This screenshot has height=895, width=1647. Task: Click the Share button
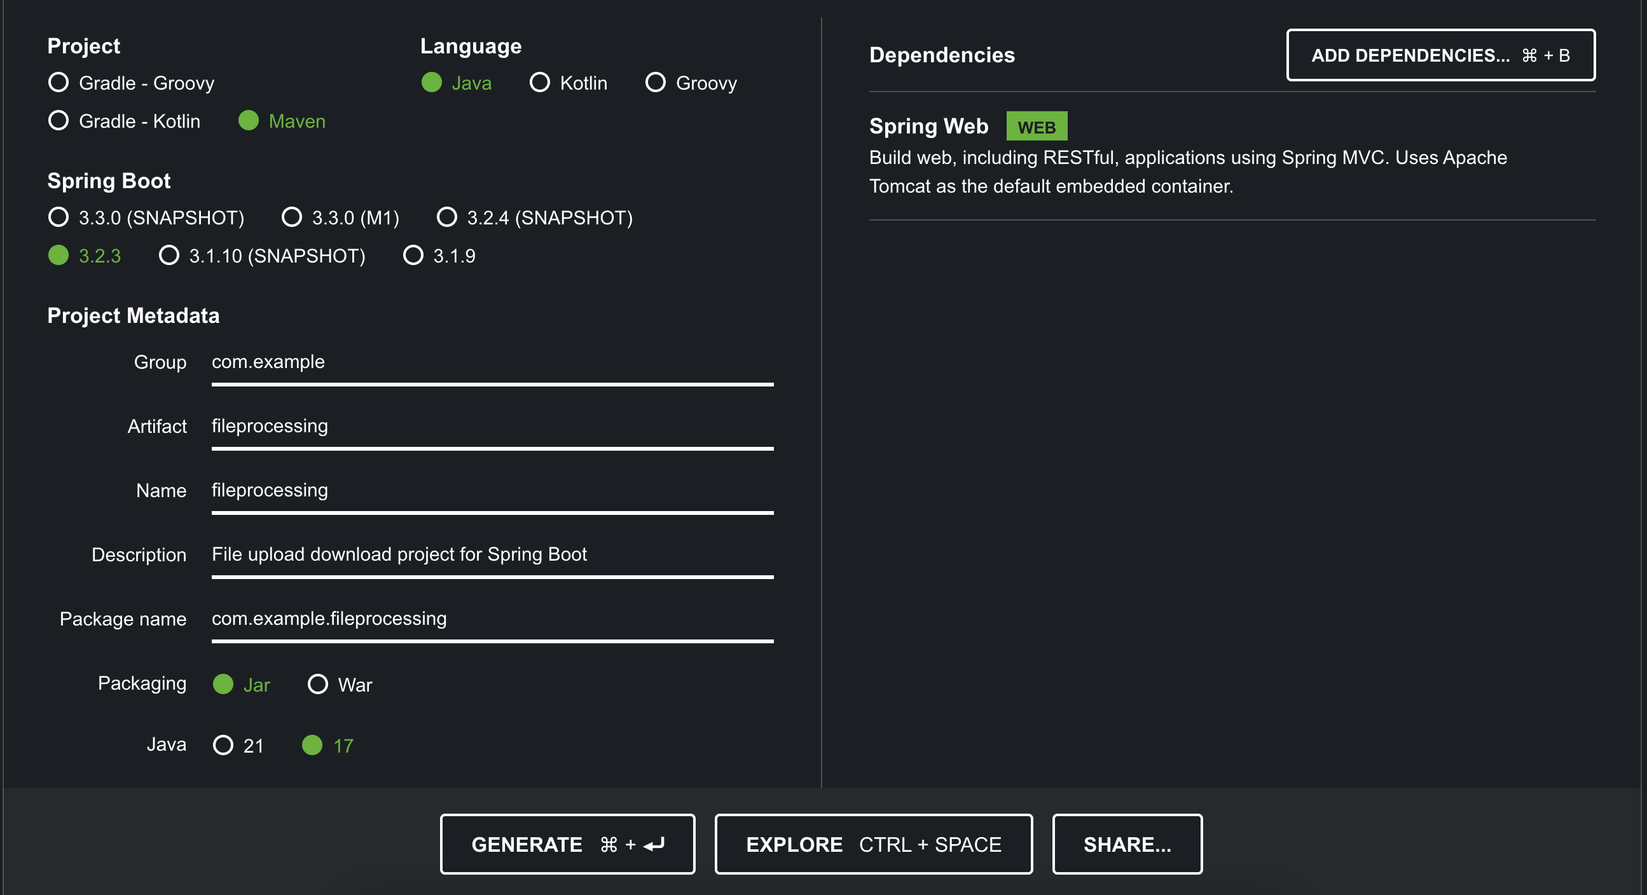pyautogui.click(x=1127, y=845)
